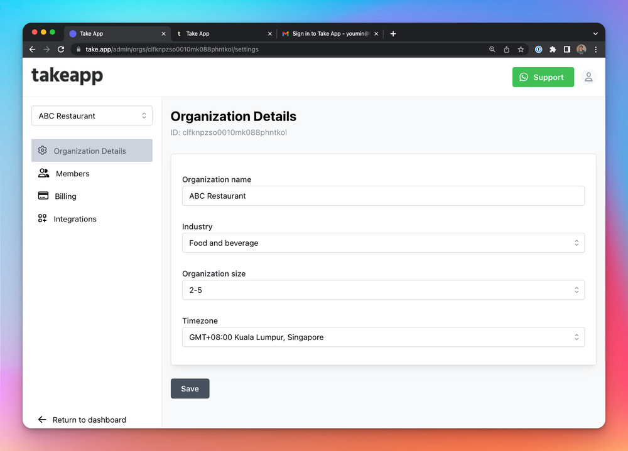
Task: Open the Organization size dropdown
Action: (383, 290)
